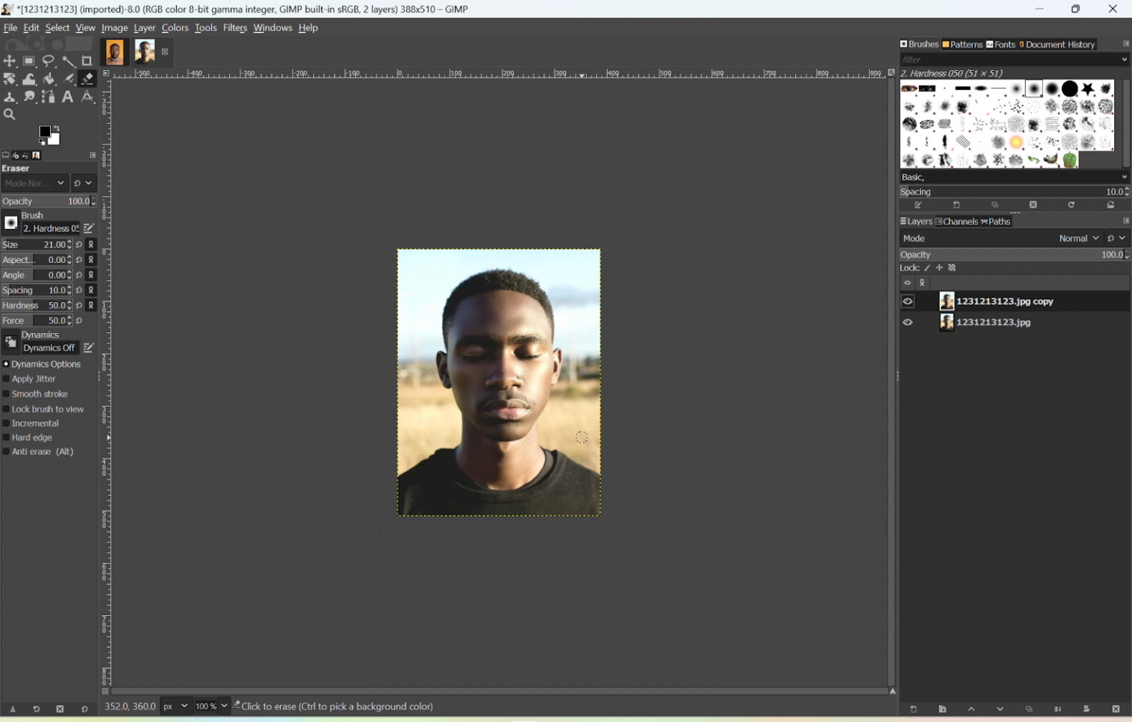Select the Free Select lasso tool
The image size is (1132, 722).
pyautogui.click(x=49, y=61)
